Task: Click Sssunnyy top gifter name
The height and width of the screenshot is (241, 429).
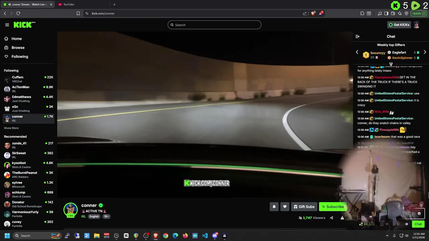Action: point(378,53)
